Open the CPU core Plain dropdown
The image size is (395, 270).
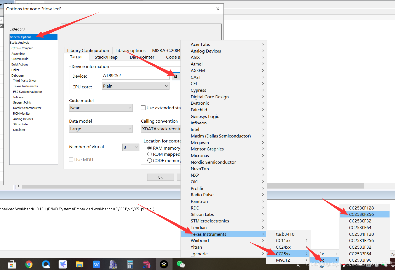[x=135, y=86]
